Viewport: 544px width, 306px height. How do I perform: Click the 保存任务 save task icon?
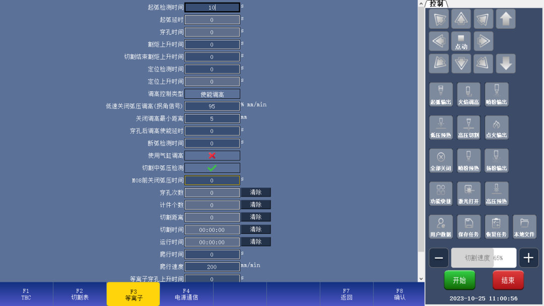pyautogui.click(x=468, y=226)
